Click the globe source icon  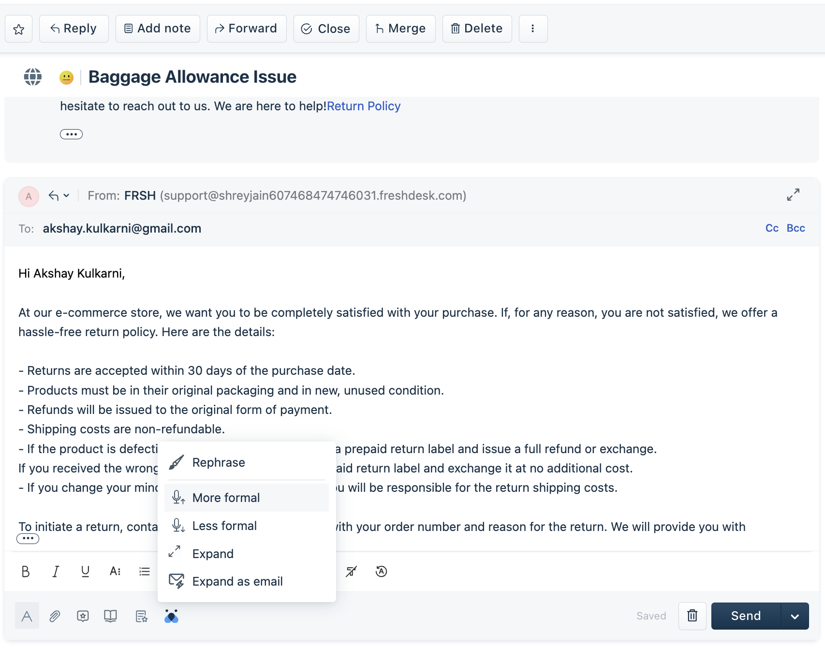pos(33,77)
